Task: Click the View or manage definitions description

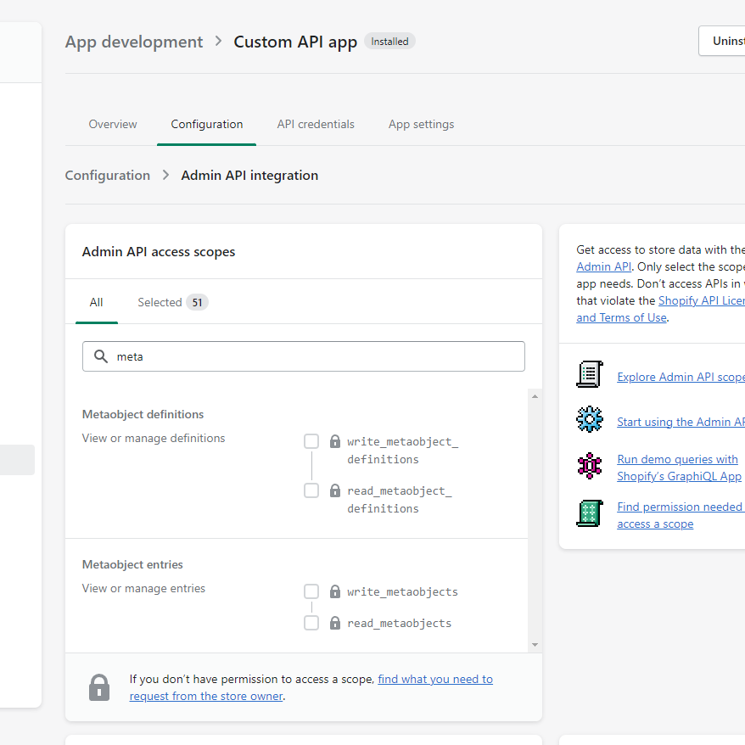Action: coord(154,438)
